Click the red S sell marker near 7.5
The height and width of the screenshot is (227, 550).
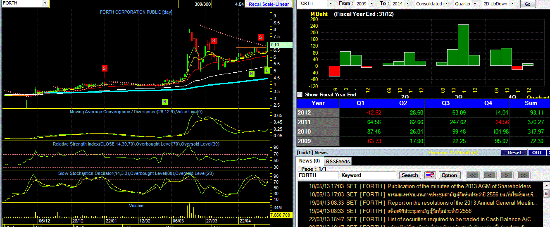pyautogui.click(x=261, y=38)
